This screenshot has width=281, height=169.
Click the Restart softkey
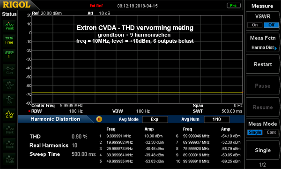[263, 64]
